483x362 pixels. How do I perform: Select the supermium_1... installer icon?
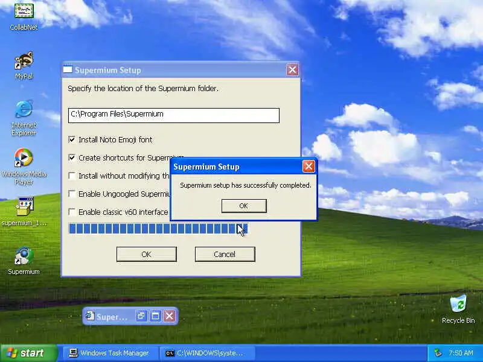(24, 212)
